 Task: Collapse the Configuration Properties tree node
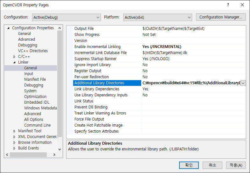[9, 28]
